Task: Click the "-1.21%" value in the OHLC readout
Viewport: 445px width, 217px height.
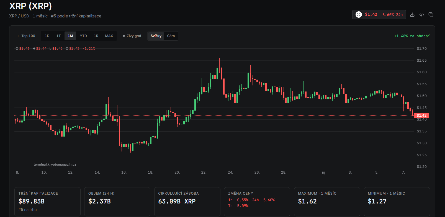Action: click(x=89, y=49)
